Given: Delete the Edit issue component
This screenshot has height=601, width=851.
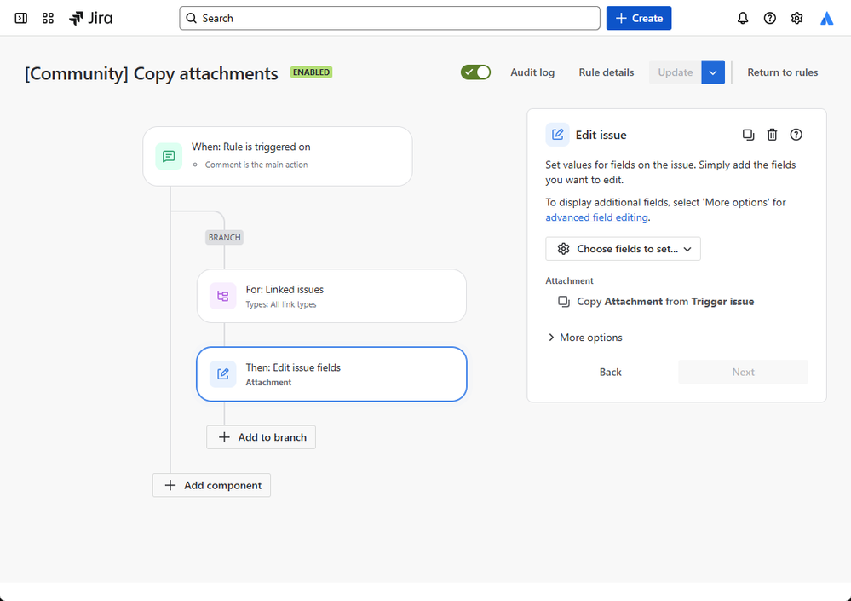Looking at the screenshot, I should coord(772,135).
